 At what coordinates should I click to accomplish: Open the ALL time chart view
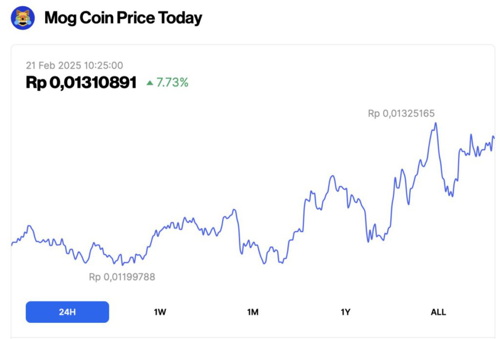438,312
